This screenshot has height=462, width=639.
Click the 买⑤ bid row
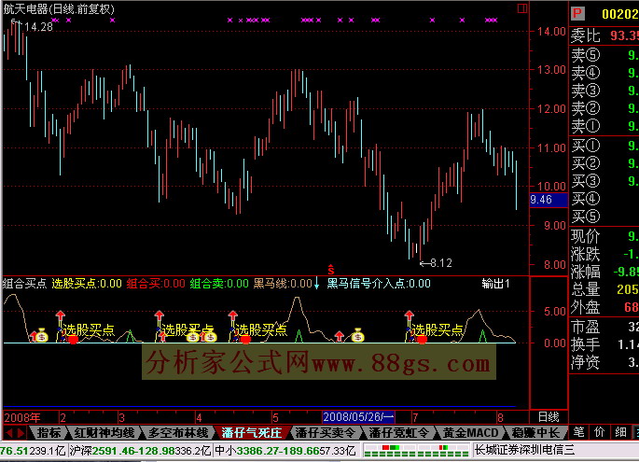coord(604,217)
